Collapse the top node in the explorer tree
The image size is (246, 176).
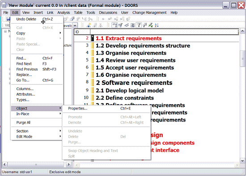click(5, 31)
